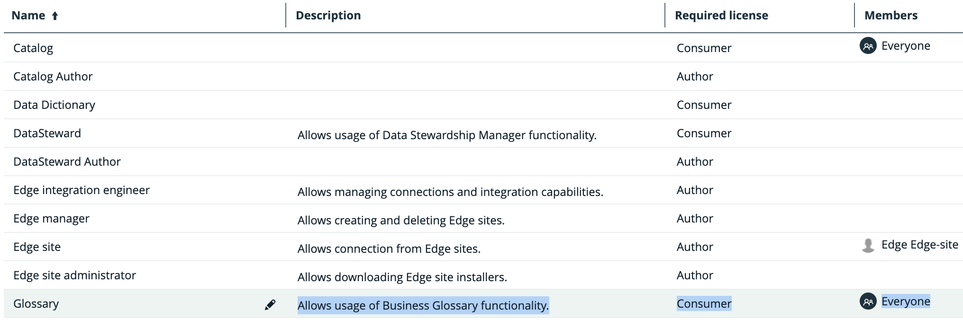Open the Edge integration engineer role
Viewport: 963px width, 320px height.
(82, 190)
